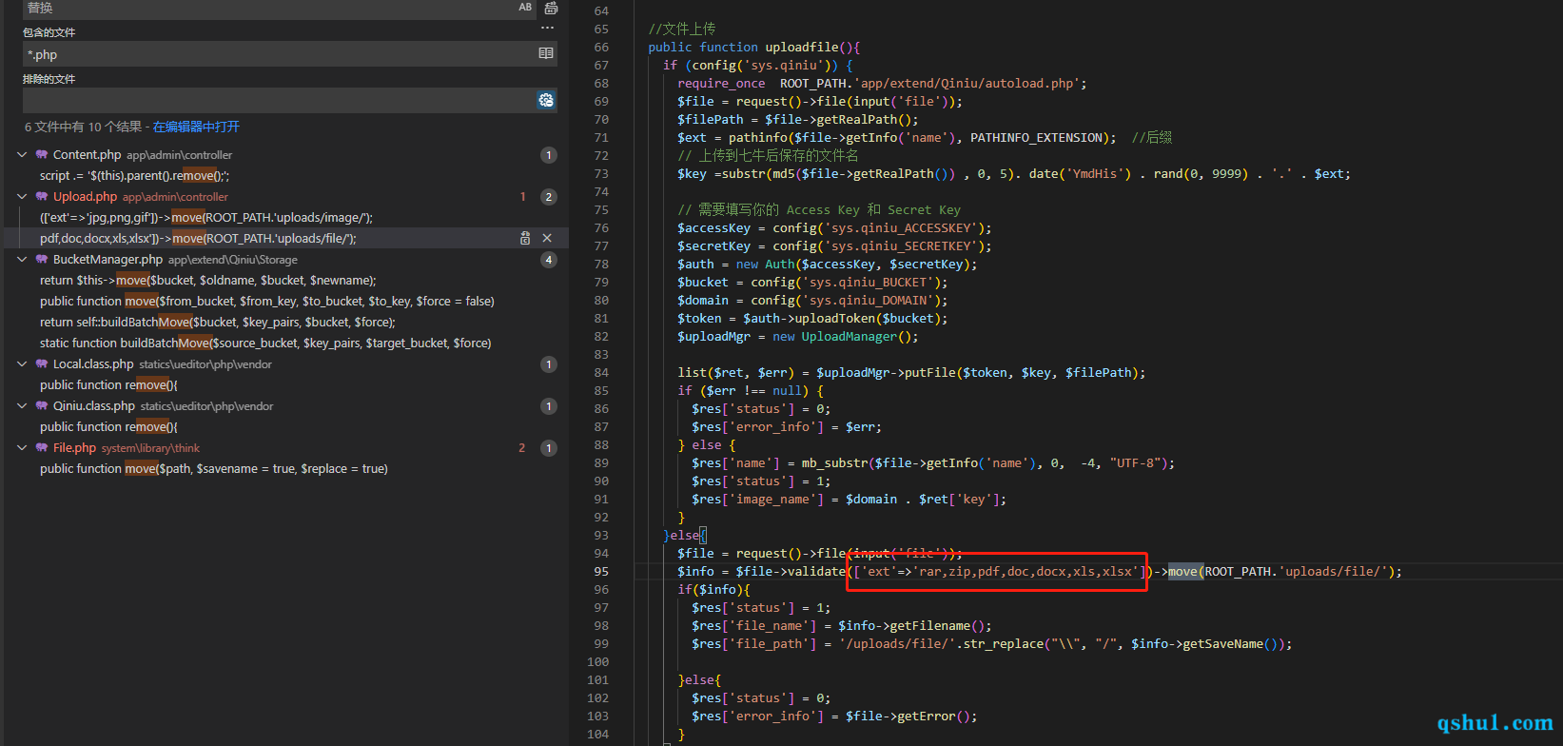Click the files to exclude input field

click(x=280, y=100)
